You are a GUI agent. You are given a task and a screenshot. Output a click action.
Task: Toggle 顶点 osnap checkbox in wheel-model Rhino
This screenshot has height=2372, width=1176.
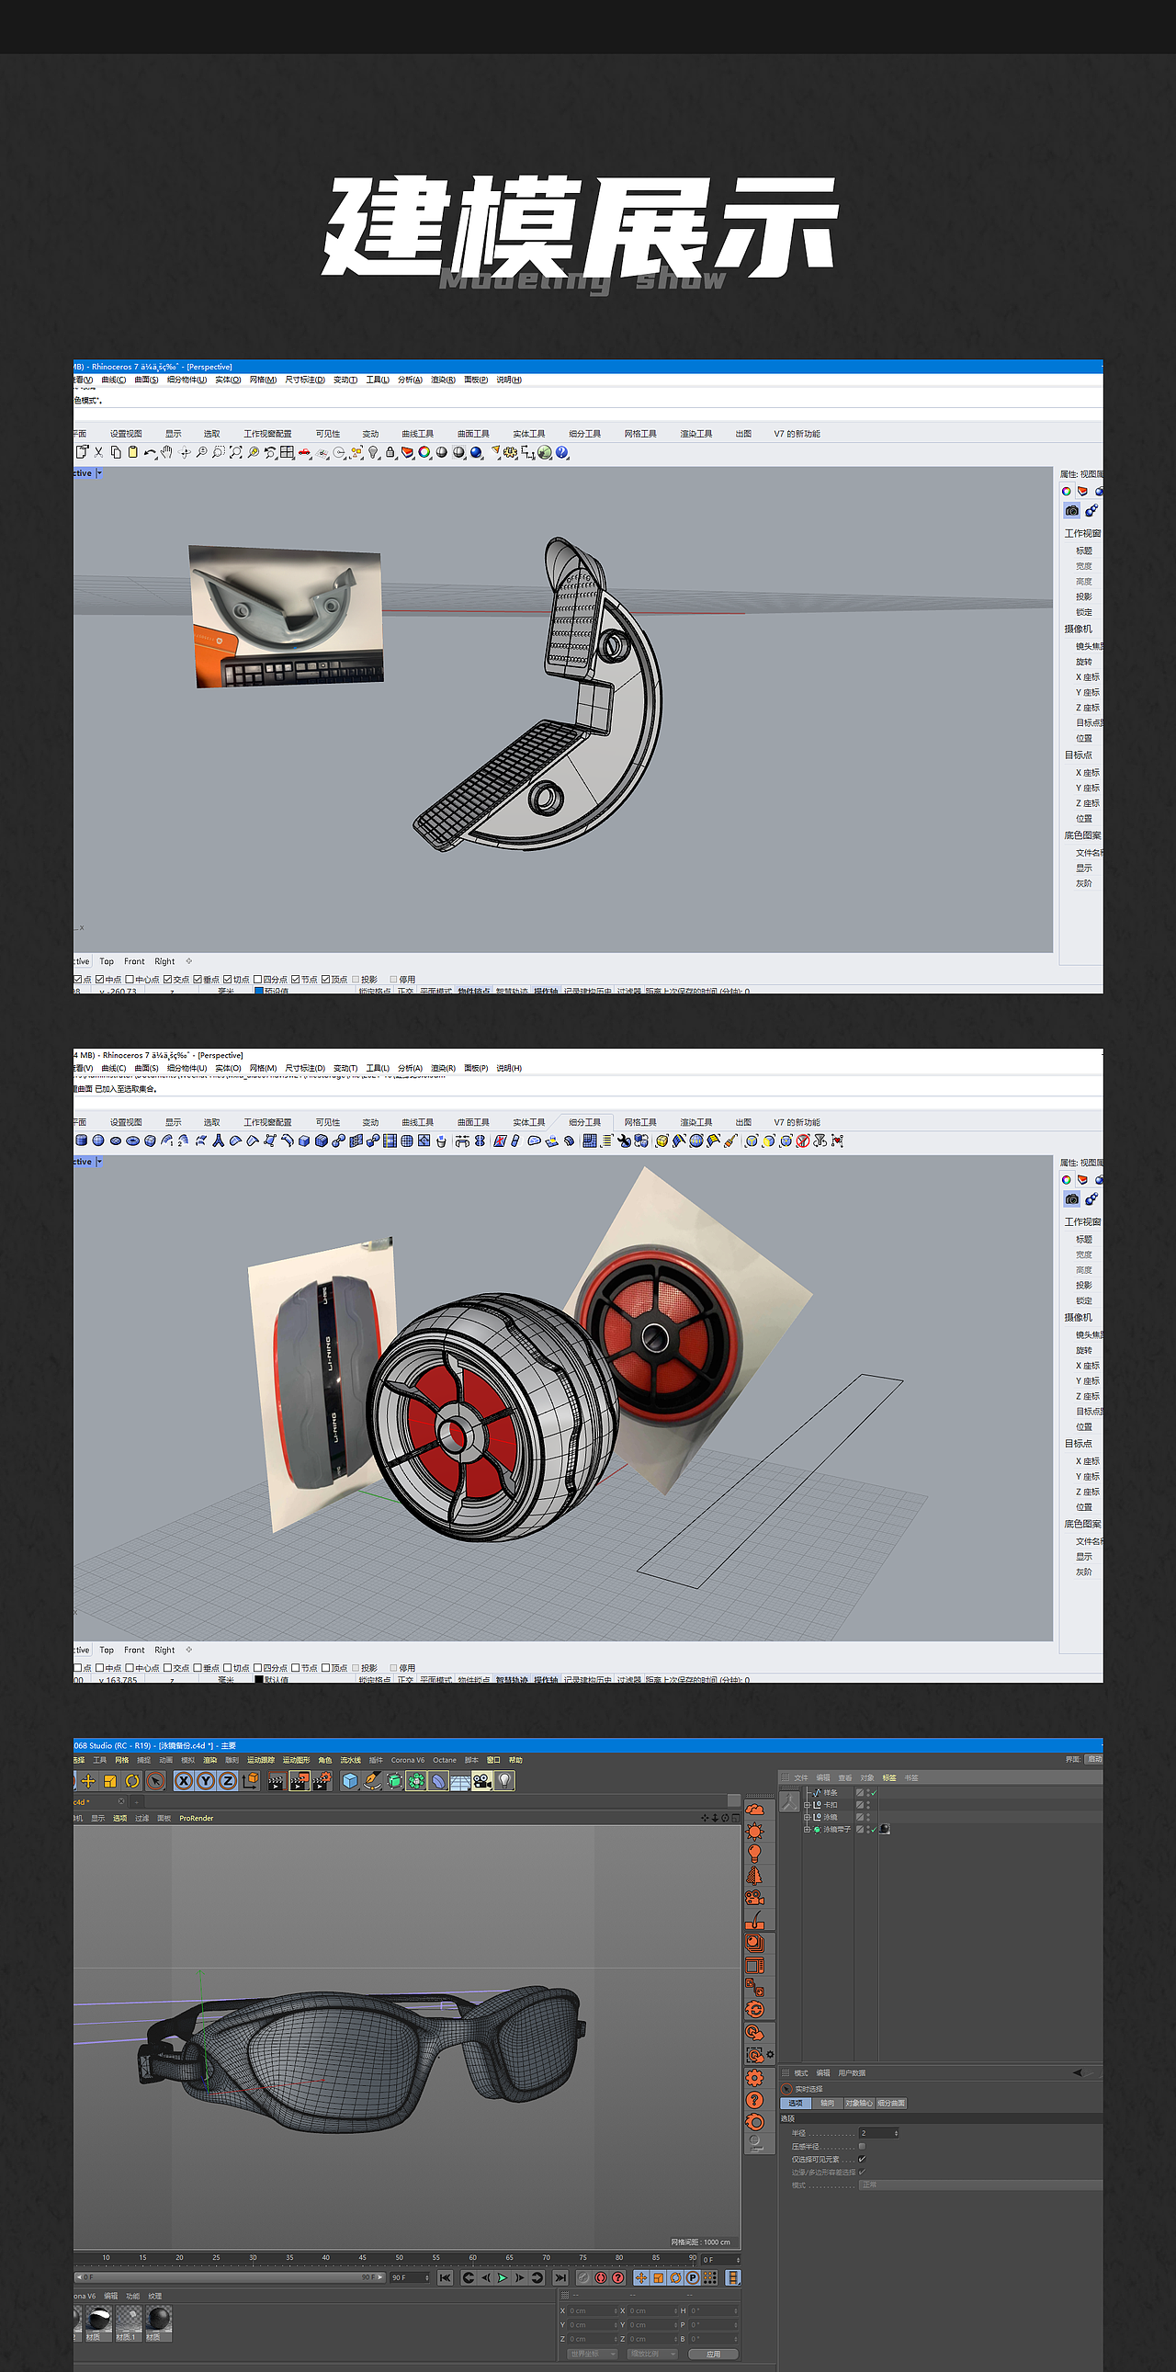point(326,1668)
